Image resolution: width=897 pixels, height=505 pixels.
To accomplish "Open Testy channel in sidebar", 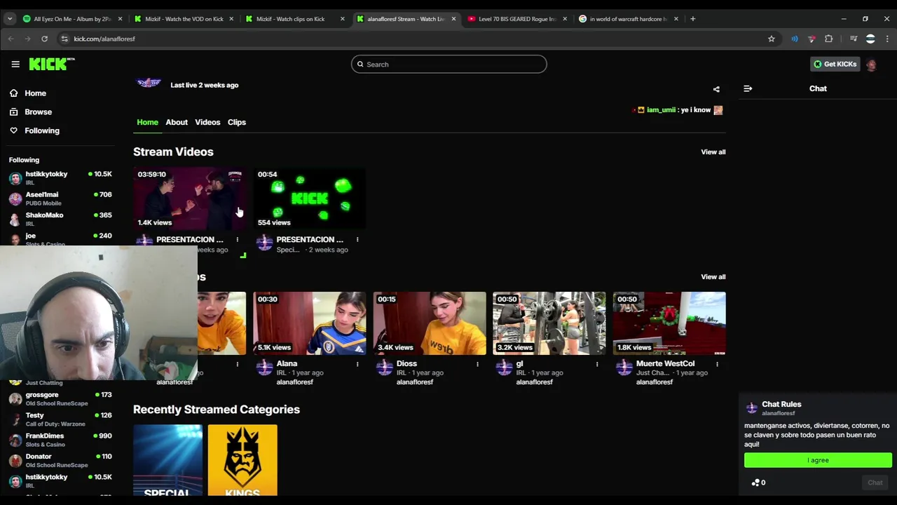I will click(x=60, y=419).
